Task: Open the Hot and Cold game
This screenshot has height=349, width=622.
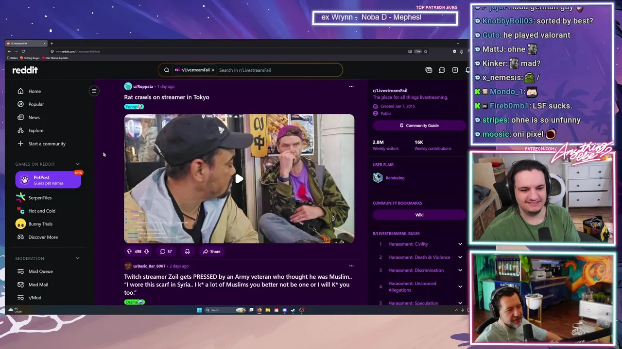Action: (42, 211)
